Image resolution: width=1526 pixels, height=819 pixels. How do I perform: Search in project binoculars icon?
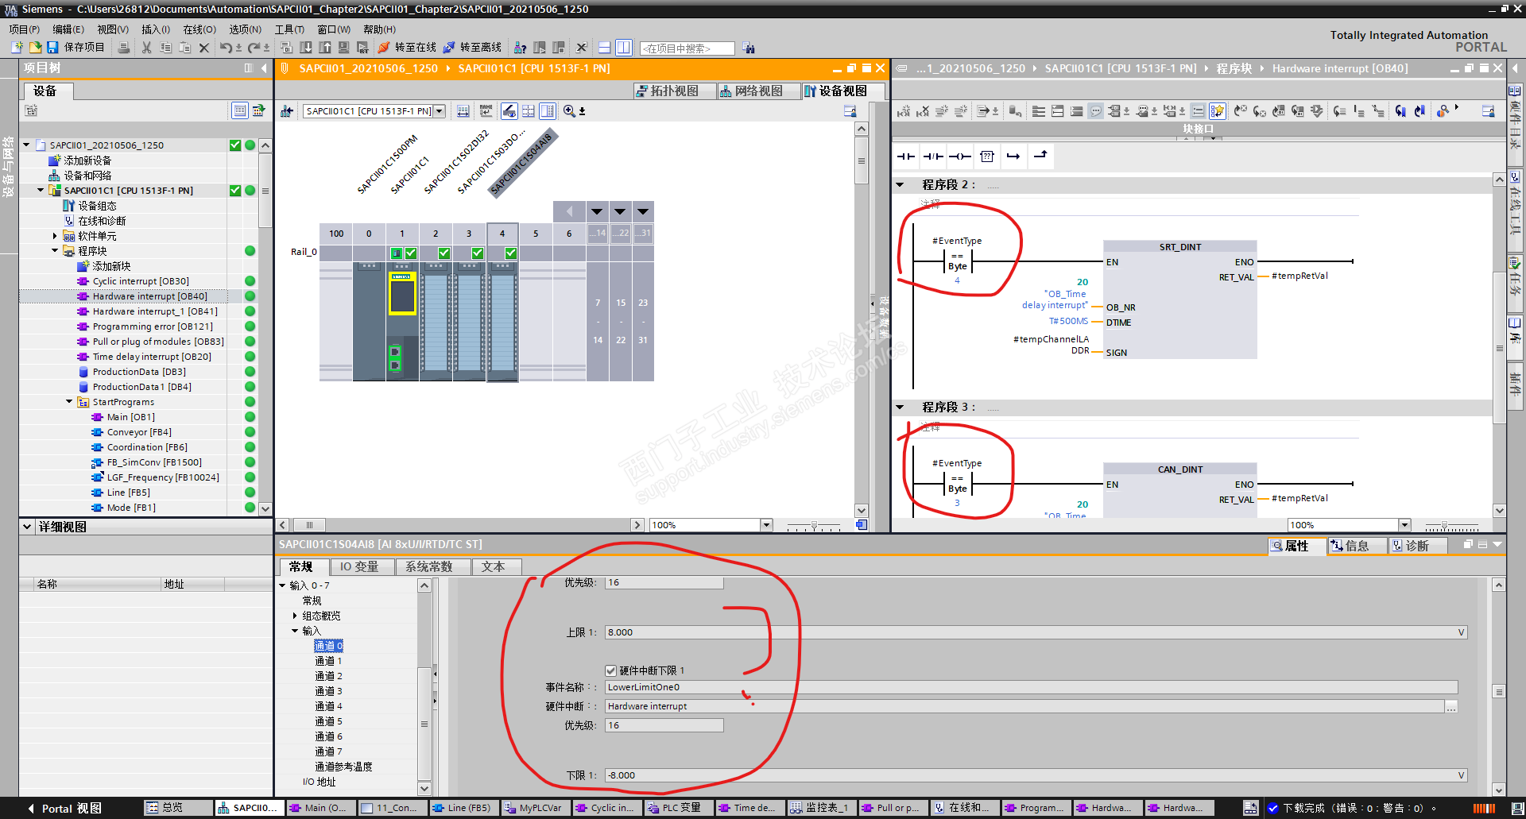(x=749, y=48)
